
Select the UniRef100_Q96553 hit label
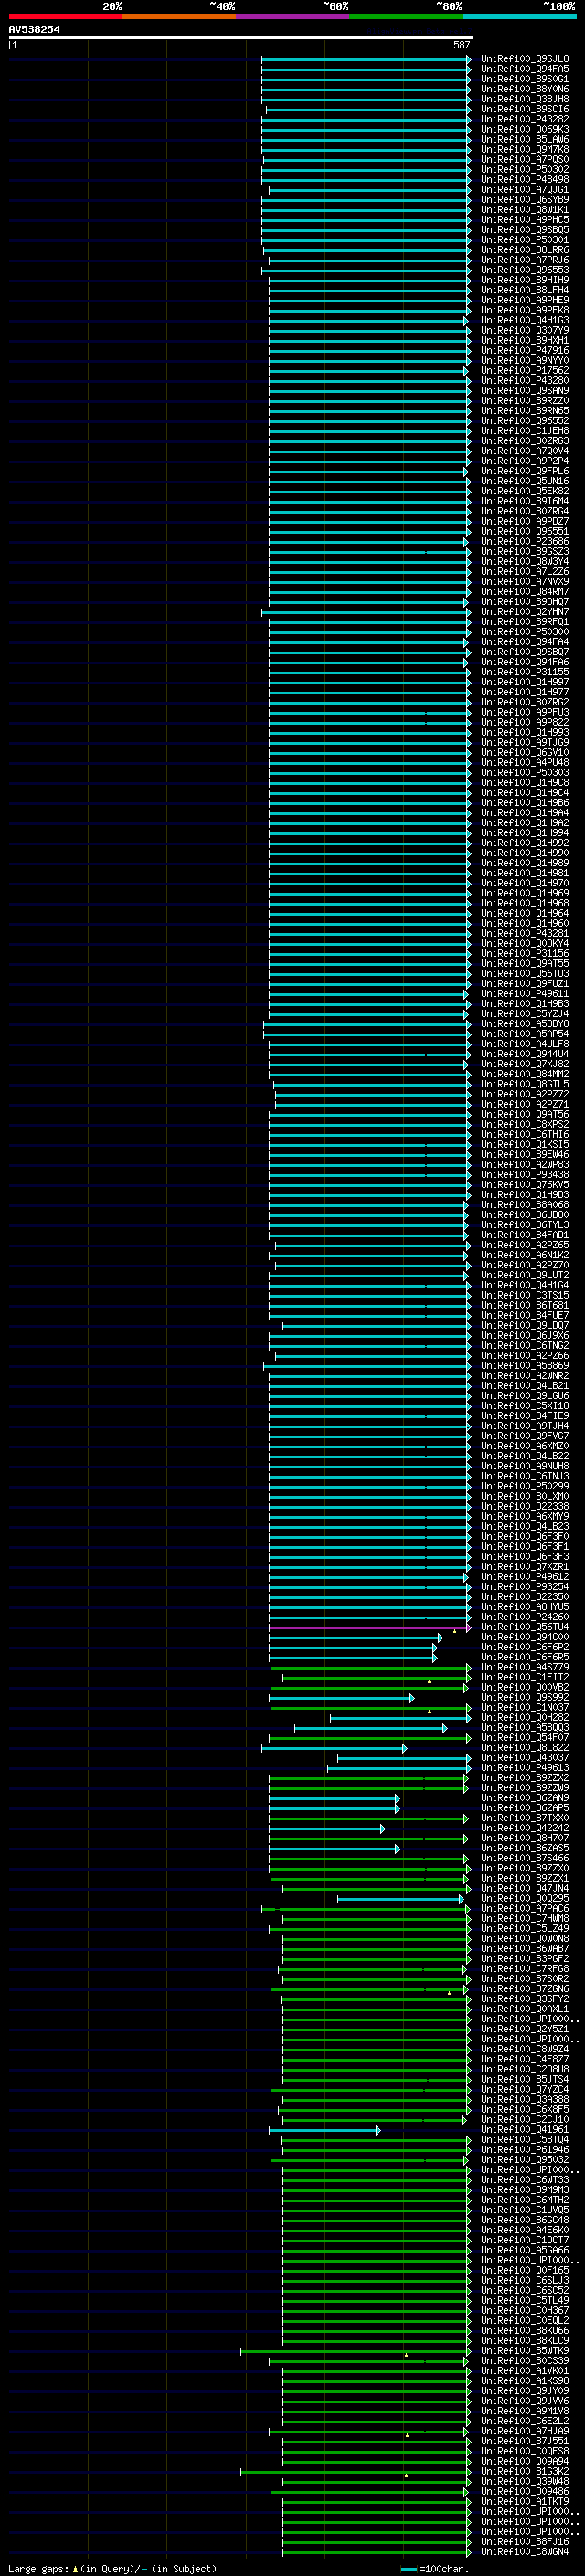coord(525,270)
